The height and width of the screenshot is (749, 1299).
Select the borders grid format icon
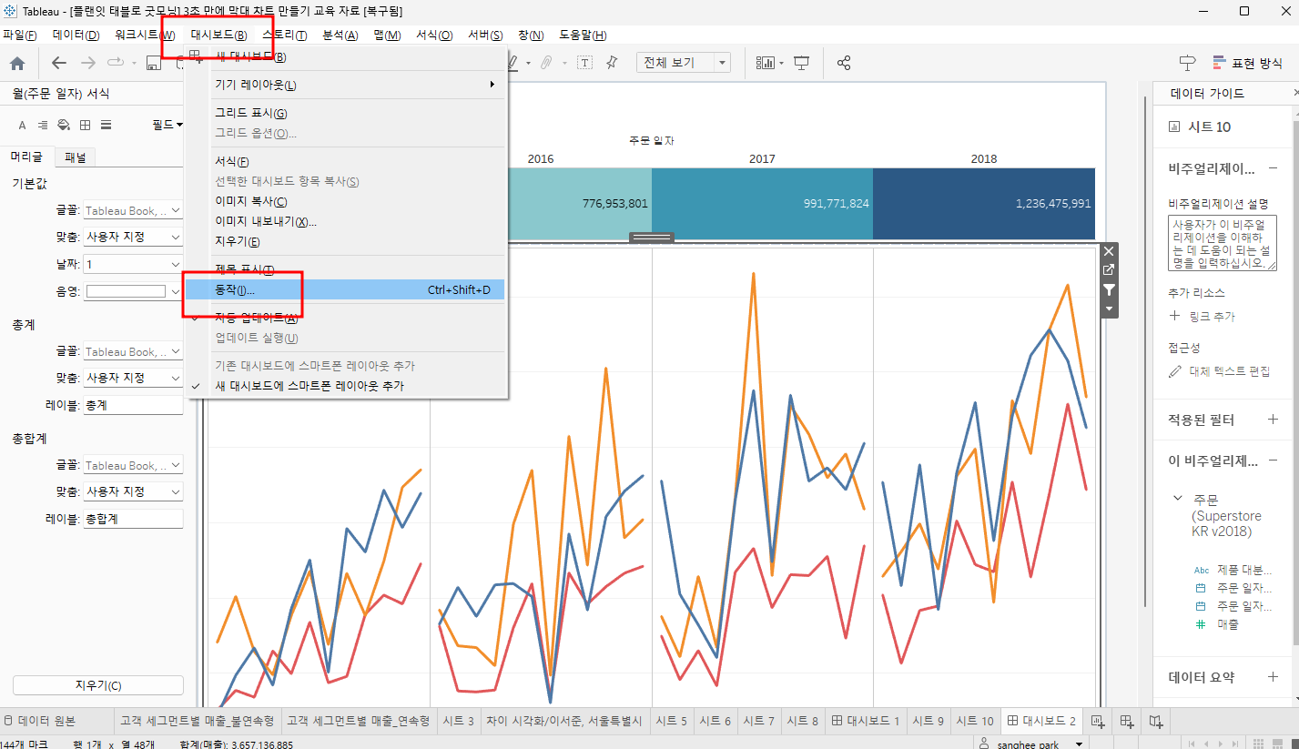[x=85, y=125]
